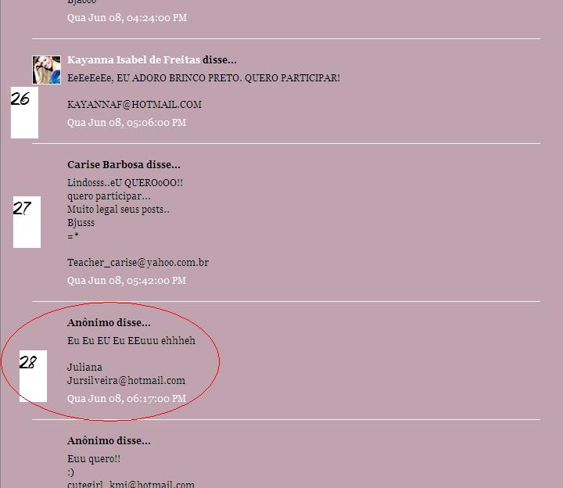Open timestamp Qua Jun 08, 04:24:00 PM
Image resolution: width=563 pixels, height=488 pixels.
[127, 17]
